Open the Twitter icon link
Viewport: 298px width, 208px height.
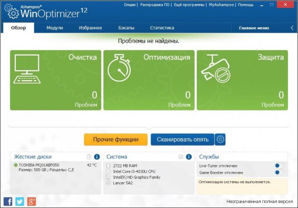pyautogui.click(x=20, y=202)
